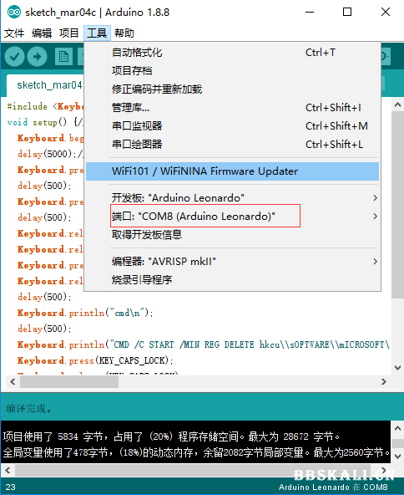Image resolution: width=404 pixels, height=495 pixels.
Task: Launch WiFi101 / WiFiNINA Firmware Updater
Action: click(232, 171)
